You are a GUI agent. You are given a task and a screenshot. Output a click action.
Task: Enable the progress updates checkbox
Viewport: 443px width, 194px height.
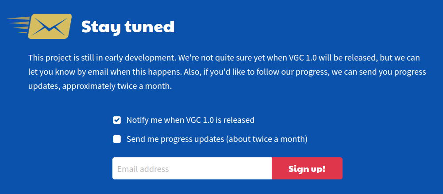[x=117, y=139]
